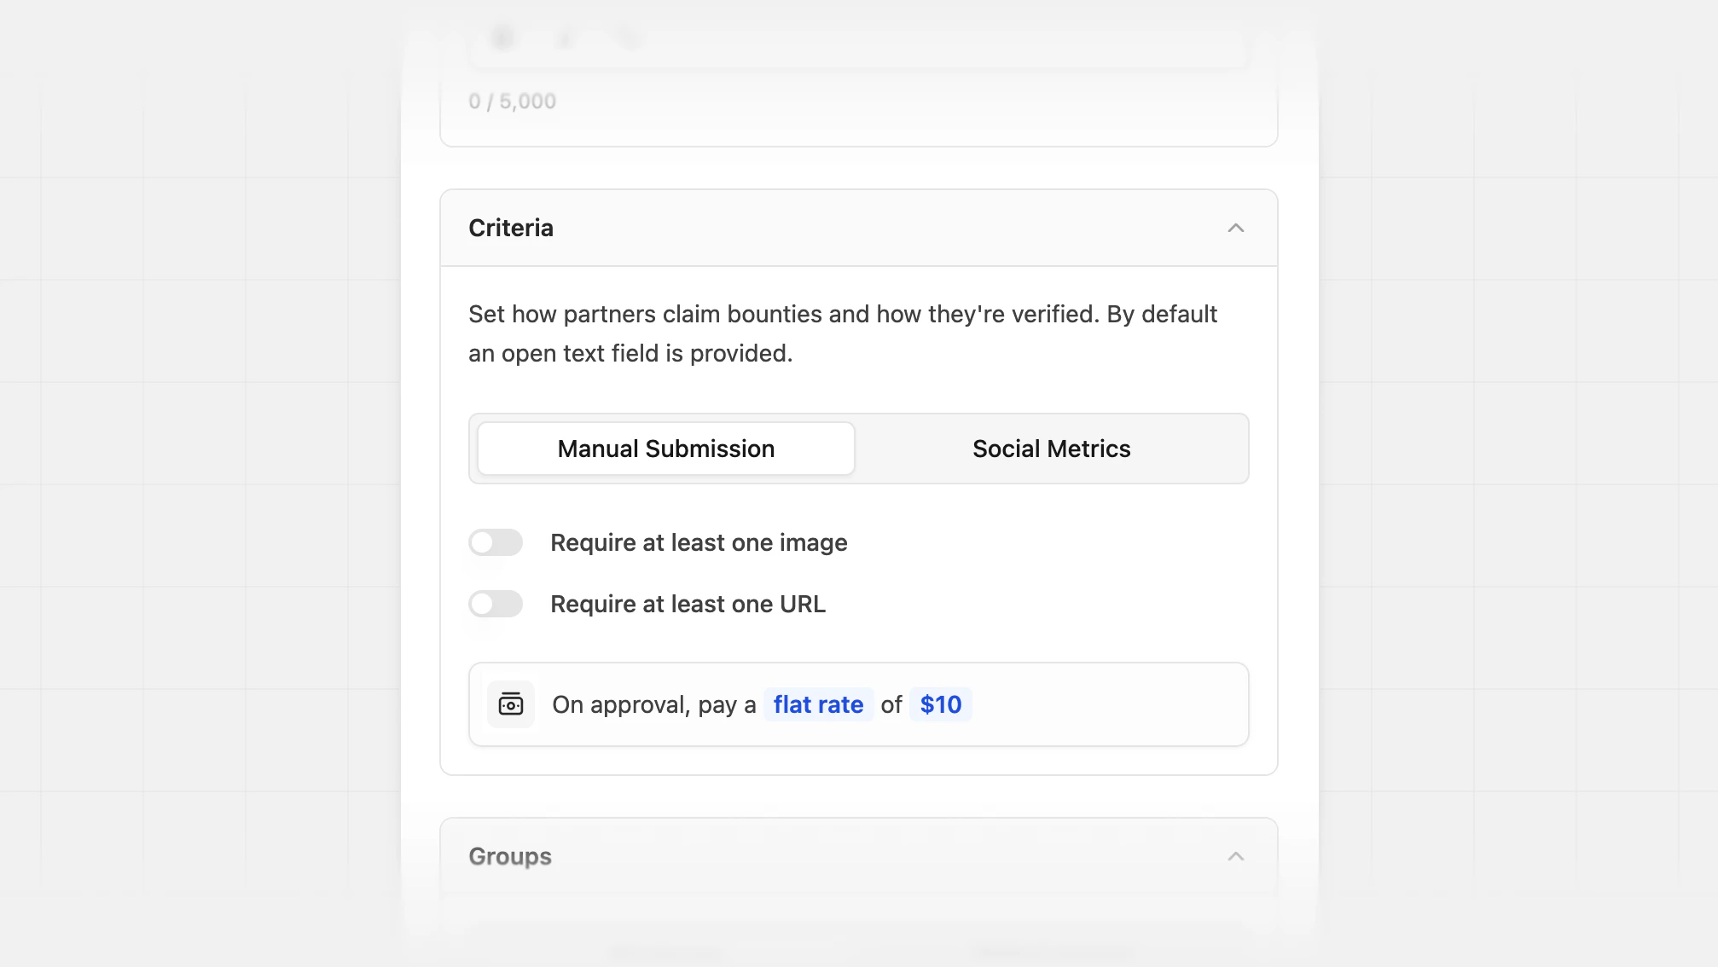The image size is (1718, 967).
Task: Click the middle icon above the text field
Action: (566, 38)
